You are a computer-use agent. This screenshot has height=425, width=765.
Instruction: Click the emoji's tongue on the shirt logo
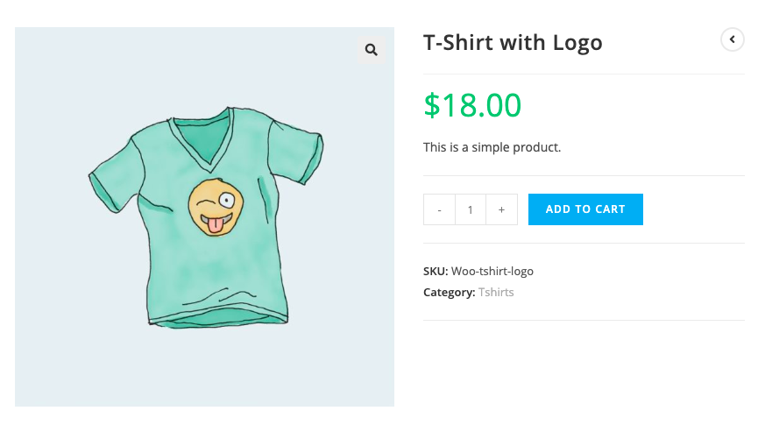[x=214, y=227]
